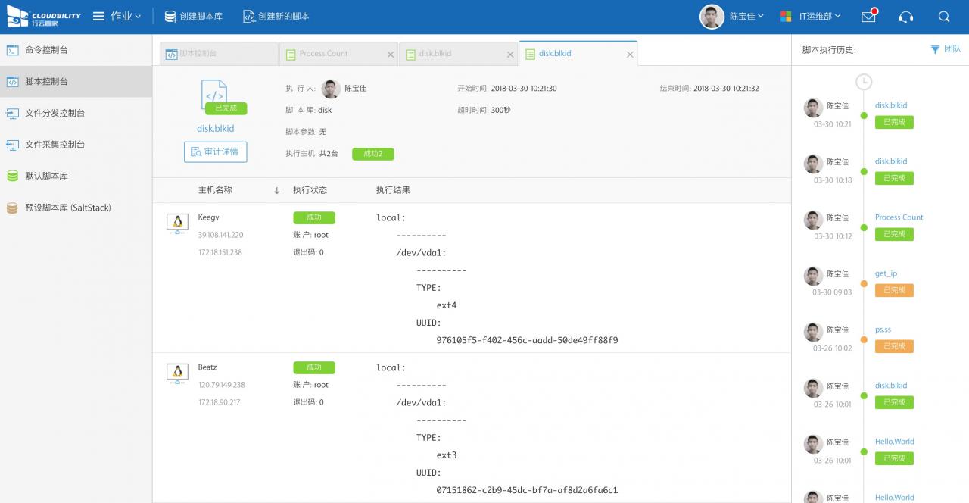Click the disk.blkid script file icon
Image resolution: width=969 pixels, height=503 pixels.
point(215,94)
